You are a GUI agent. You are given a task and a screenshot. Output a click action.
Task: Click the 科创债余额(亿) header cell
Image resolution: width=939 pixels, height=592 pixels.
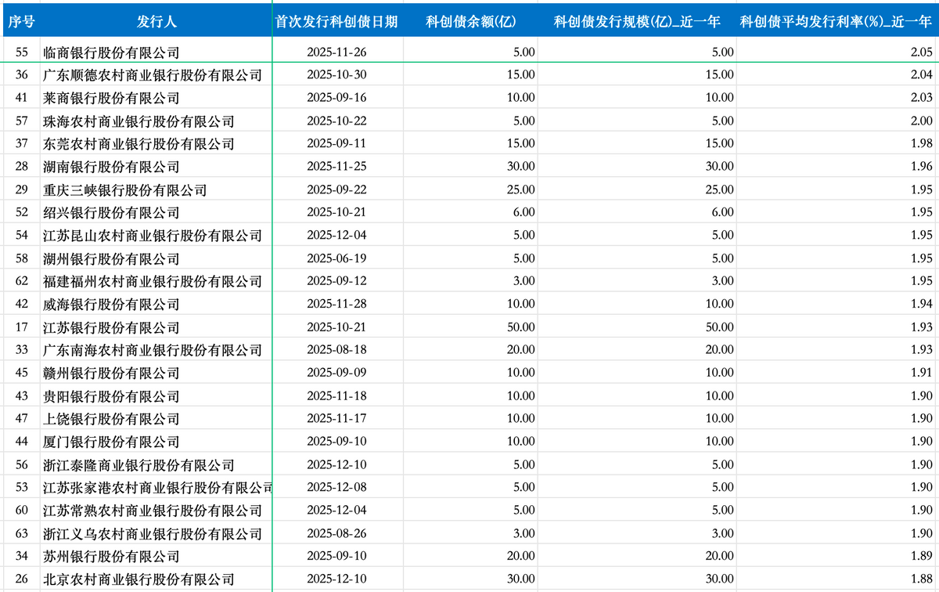[x=470, y=22]
